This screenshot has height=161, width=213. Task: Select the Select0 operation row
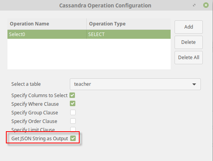(89, 34)
